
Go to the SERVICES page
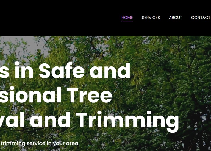(x=151, y=18)
